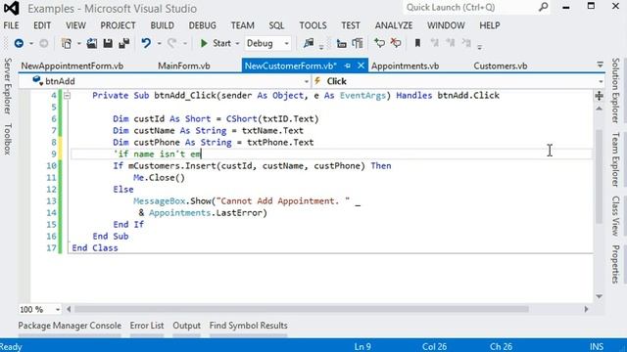Open the Output panel tab
Image resolution: width=627 pixels, height=352 pixels.
(186, 326)
